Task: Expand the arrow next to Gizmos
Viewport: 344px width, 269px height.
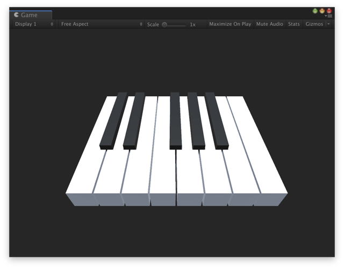Action: (x=328, y=24)
